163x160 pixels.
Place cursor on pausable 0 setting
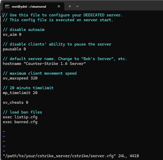click(x=14, y=49)
